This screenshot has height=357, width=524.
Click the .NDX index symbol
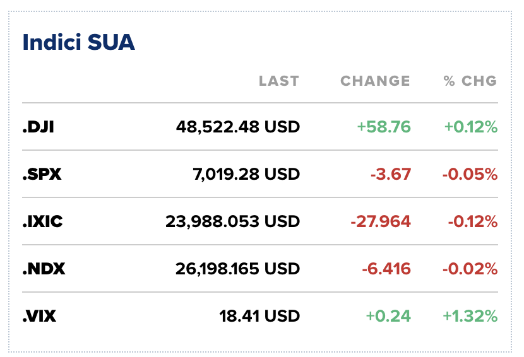click(44, 269)
